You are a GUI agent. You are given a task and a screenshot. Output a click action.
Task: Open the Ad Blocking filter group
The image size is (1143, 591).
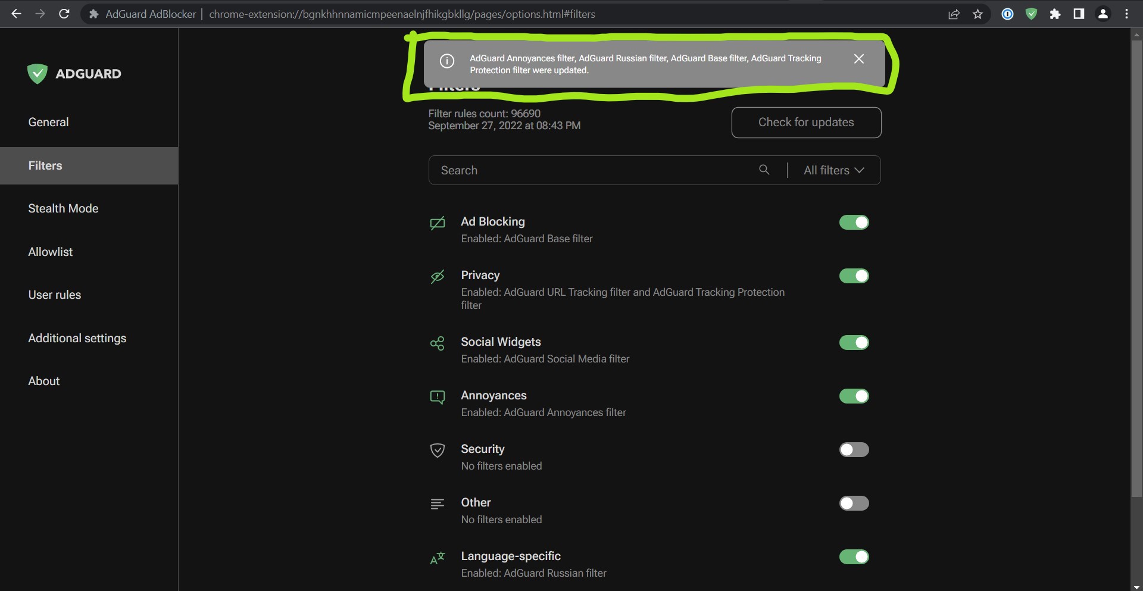(x=493, y=221)
